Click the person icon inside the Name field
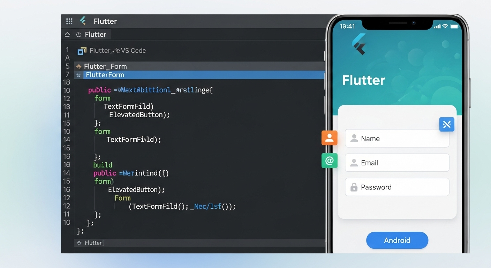 (354, 138)
